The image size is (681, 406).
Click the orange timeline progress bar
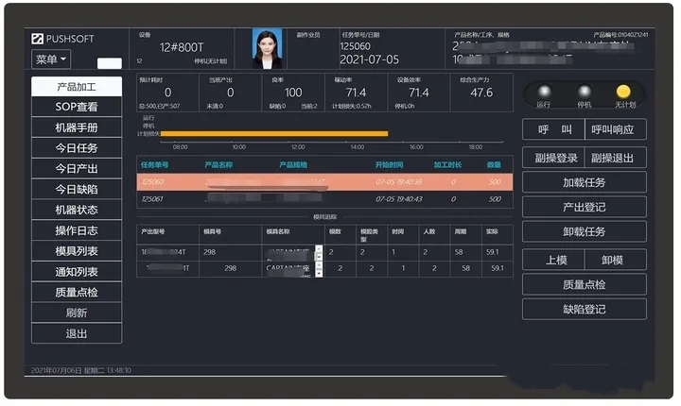[274, 134]
